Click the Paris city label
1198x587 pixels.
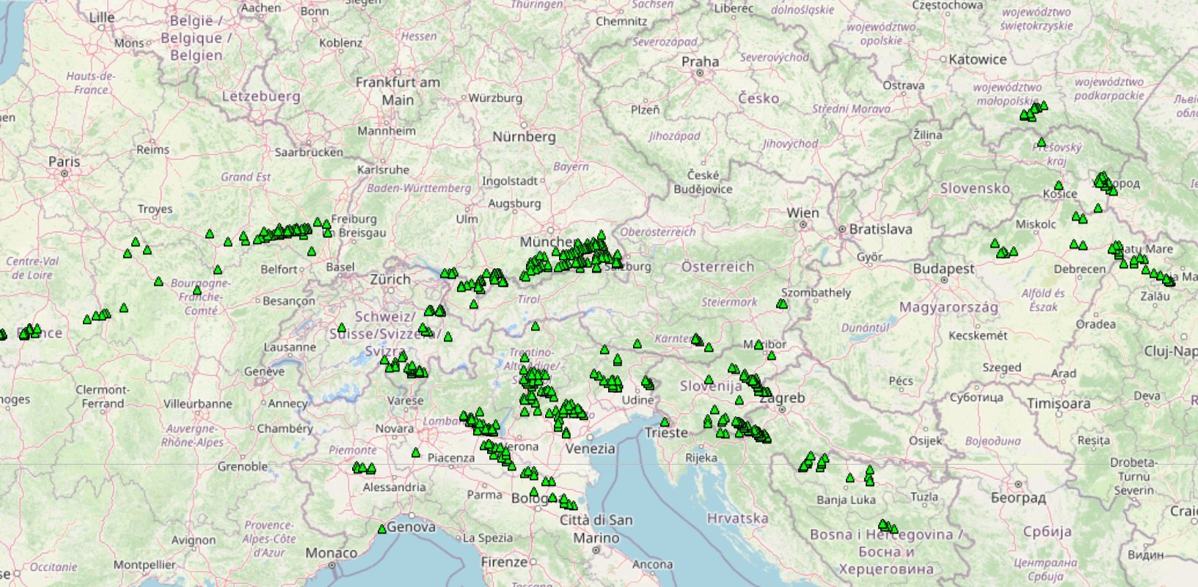pos(65,161)
